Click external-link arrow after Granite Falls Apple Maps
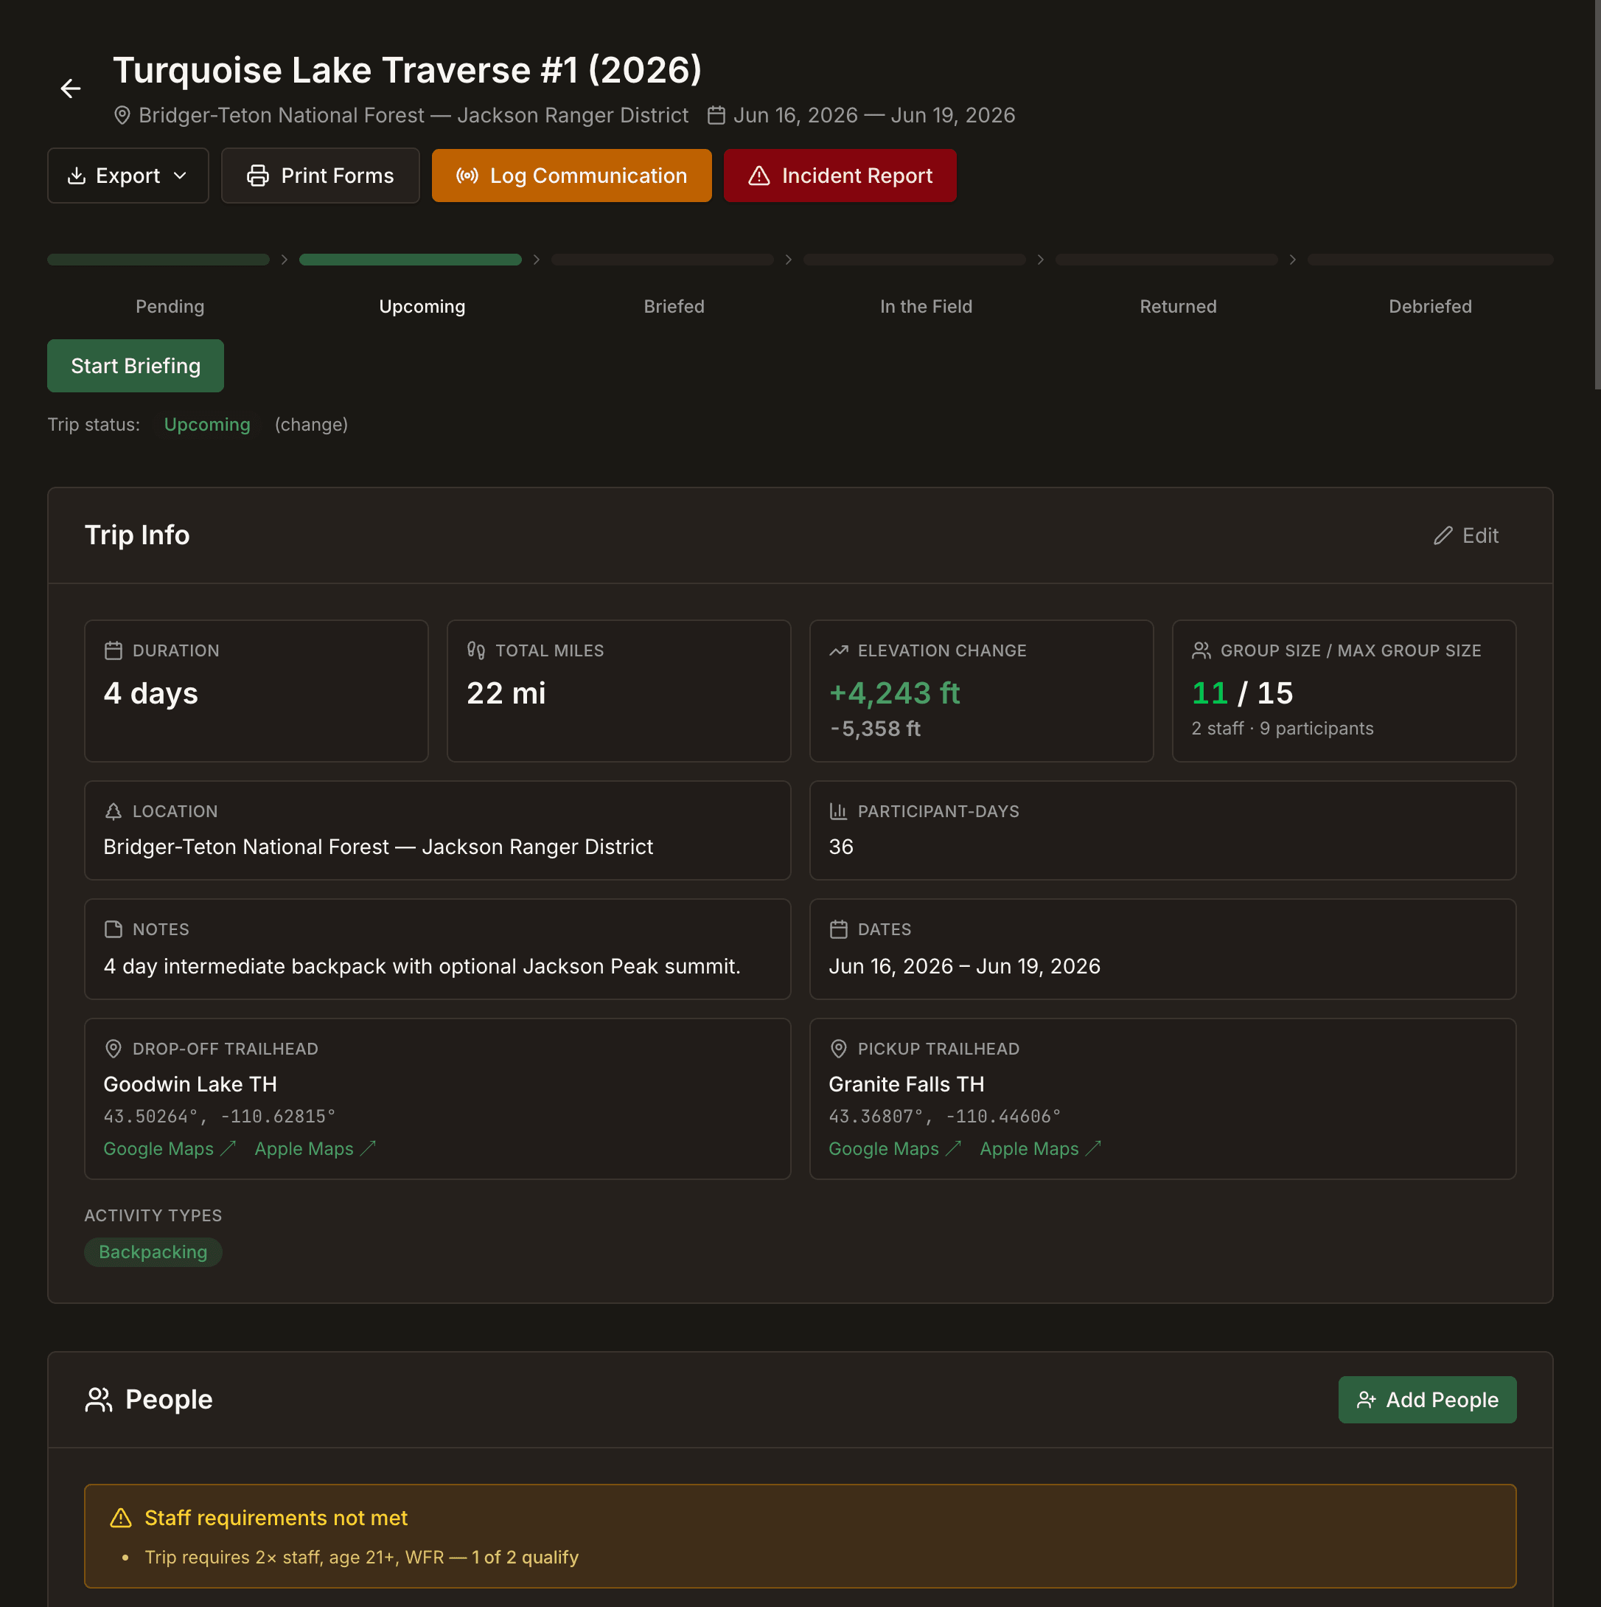Screen dimensions: 1601x1607 [1094, 1148]
